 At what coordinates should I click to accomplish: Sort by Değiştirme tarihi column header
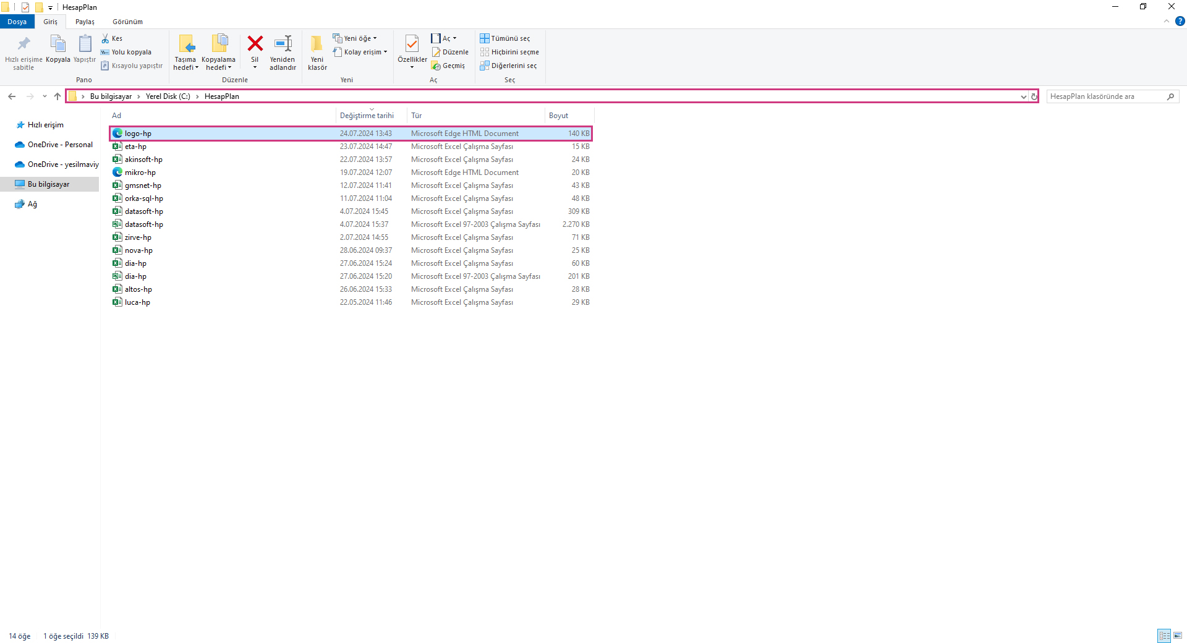click(367, 116)
